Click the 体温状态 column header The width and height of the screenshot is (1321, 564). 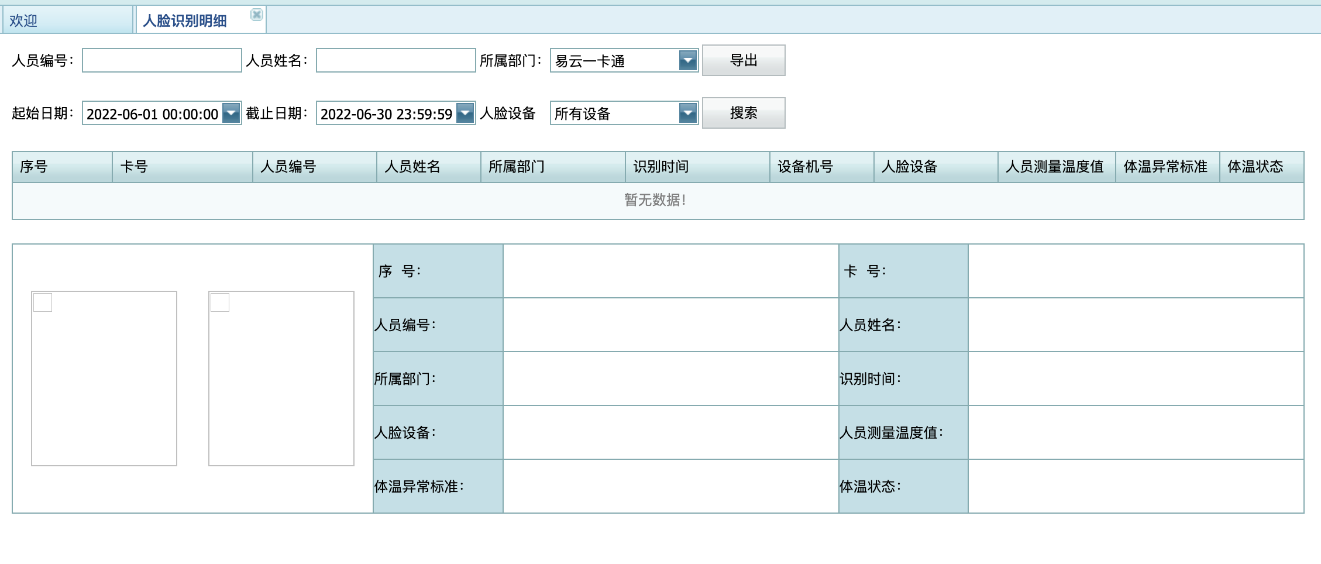1262,167
